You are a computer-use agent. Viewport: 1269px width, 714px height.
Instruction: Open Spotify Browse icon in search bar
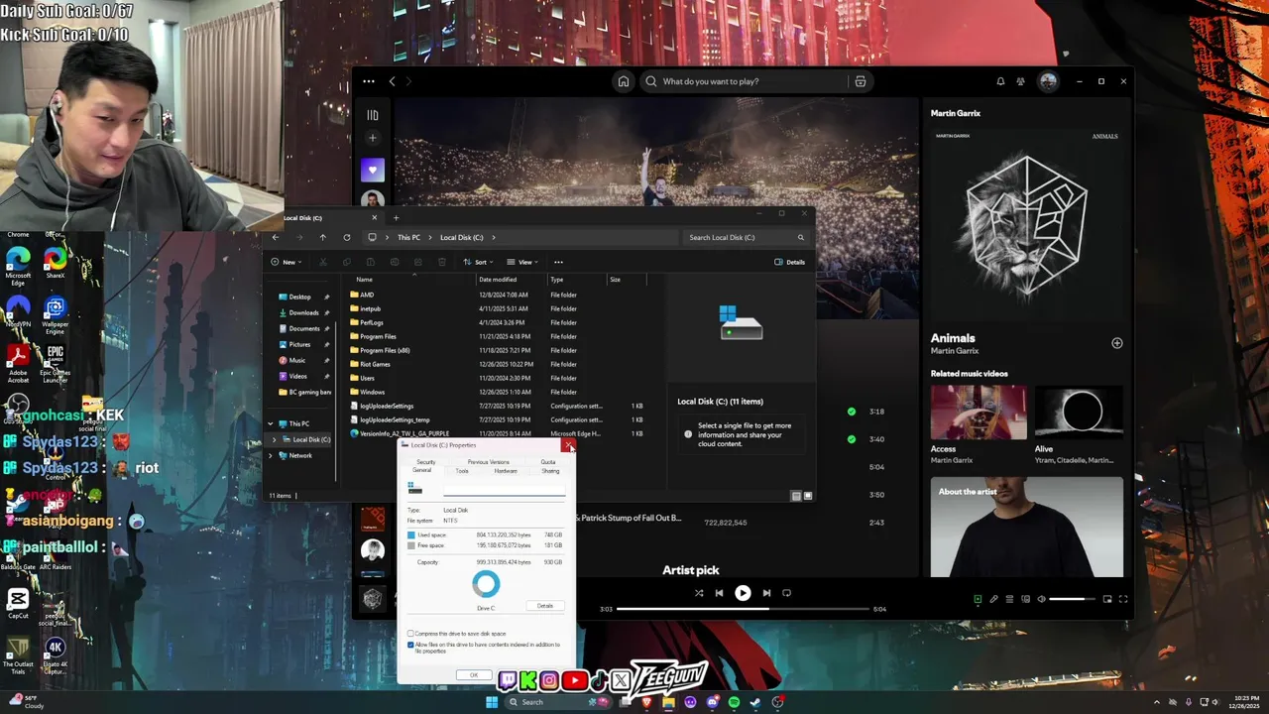[x=861, y=81]
